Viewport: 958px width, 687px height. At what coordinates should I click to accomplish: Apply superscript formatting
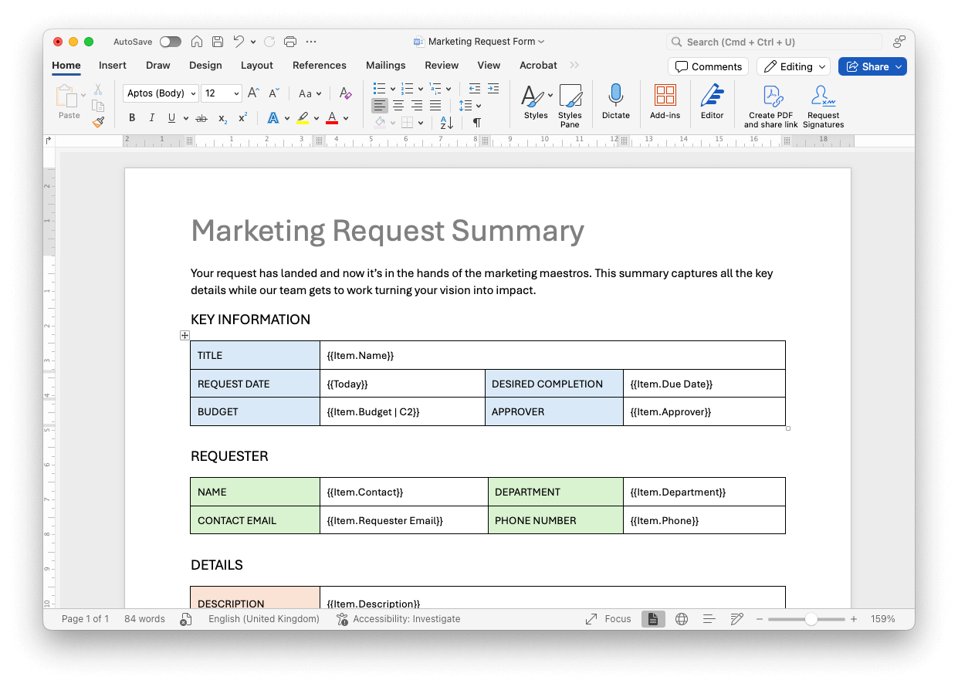(242, 118)
